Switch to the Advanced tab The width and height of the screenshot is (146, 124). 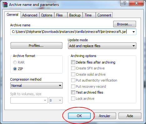[x=30, y=15]
